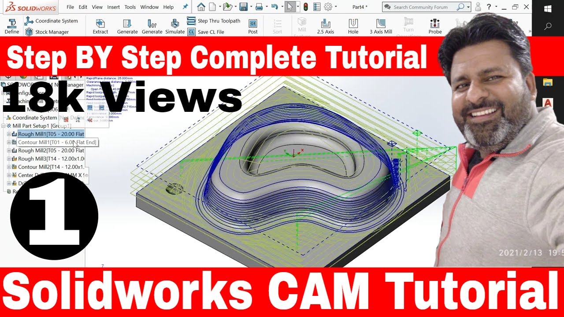Expand Contour Mill2 tree node
The image size is (564, 317).
9,167
